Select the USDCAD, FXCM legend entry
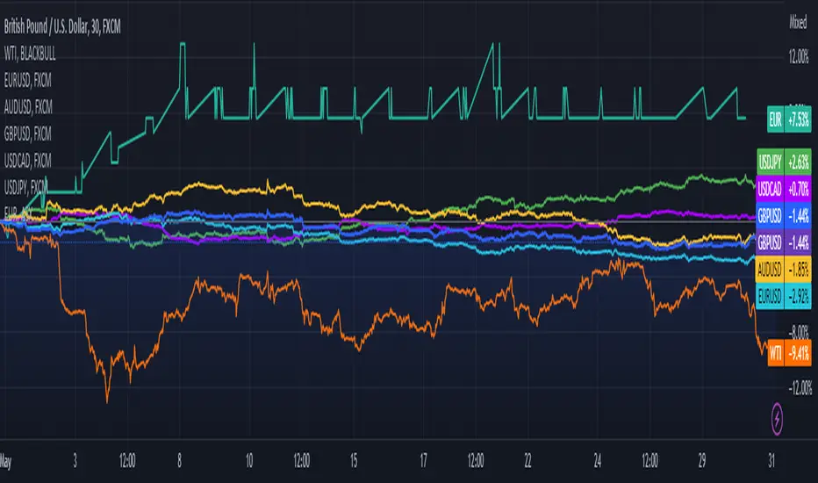818x483 pixels. [x=28, y=161]
